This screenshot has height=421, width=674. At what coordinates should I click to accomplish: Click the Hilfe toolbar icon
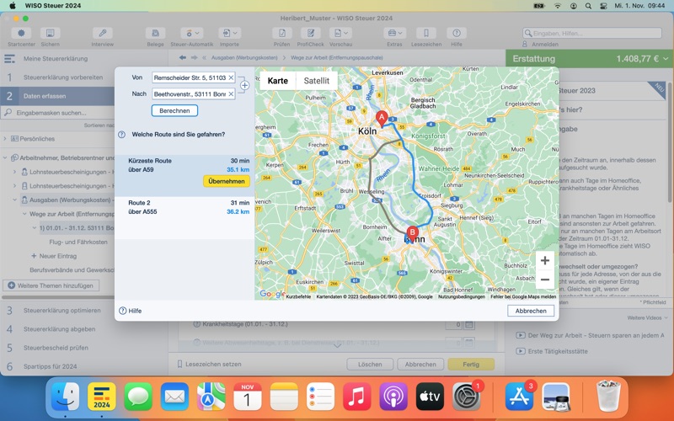457,33
